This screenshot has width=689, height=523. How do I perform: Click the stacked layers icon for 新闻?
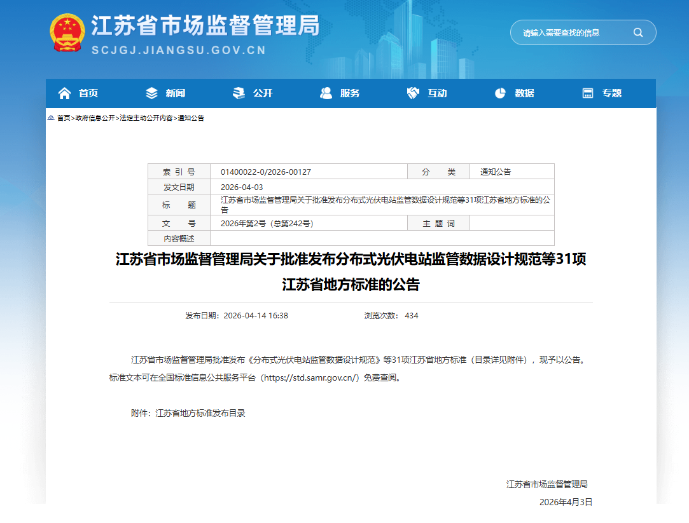pos(151,93)
